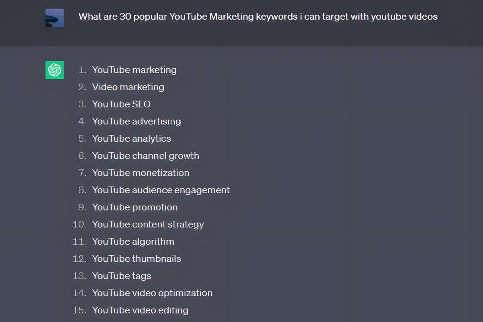Click the "1." list number marker

82,70
